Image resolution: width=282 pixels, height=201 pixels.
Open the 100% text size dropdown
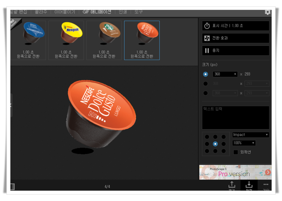[x=244, y=143]
